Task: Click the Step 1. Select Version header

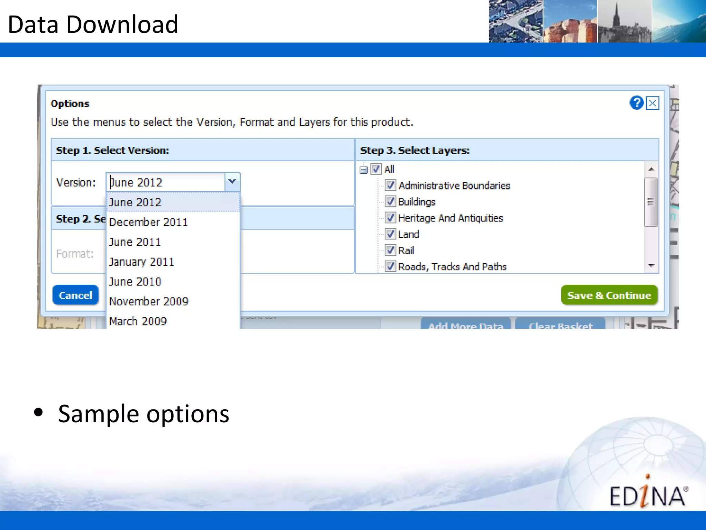Action: tap(203, 150)
